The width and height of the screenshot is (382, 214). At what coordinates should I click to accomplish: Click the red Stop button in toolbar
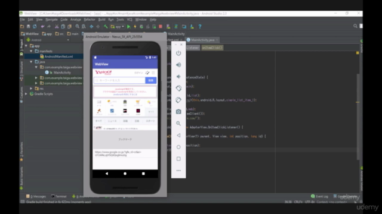point(161,26)
